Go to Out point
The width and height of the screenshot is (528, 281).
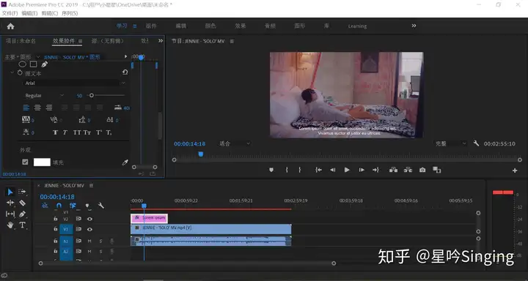375,170
